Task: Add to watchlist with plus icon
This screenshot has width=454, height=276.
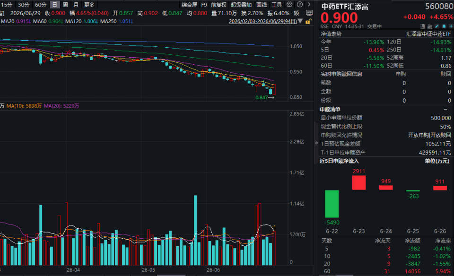Action: click(x=451, y=26)
